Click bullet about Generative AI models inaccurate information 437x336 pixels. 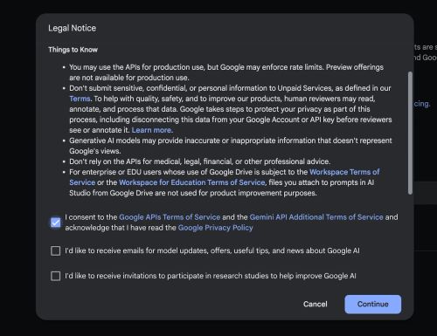click(231, 146)
